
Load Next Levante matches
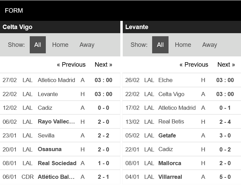pyautogui.click(x=226, y=65)
